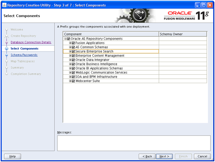This screenshot has width=215, height=162.
Task: Uncheck WebLogic Communication Services checkbox
Action: [x=73, y=73]
